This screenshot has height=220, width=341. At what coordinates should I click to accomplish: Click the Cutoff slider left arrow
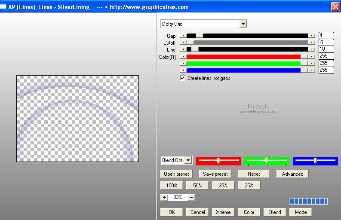pyautogui.click(x=183, y=43)
